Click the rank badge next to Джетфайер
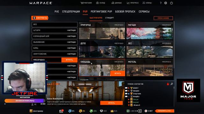This screenshot has height=114, width=204. (x=31, y=111)
